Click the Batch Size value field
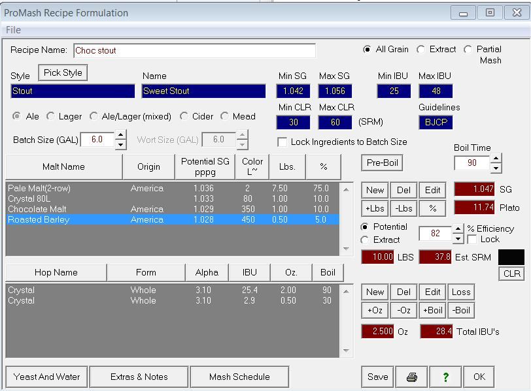This screenshot has width=531, height=391. click(97, 140)
